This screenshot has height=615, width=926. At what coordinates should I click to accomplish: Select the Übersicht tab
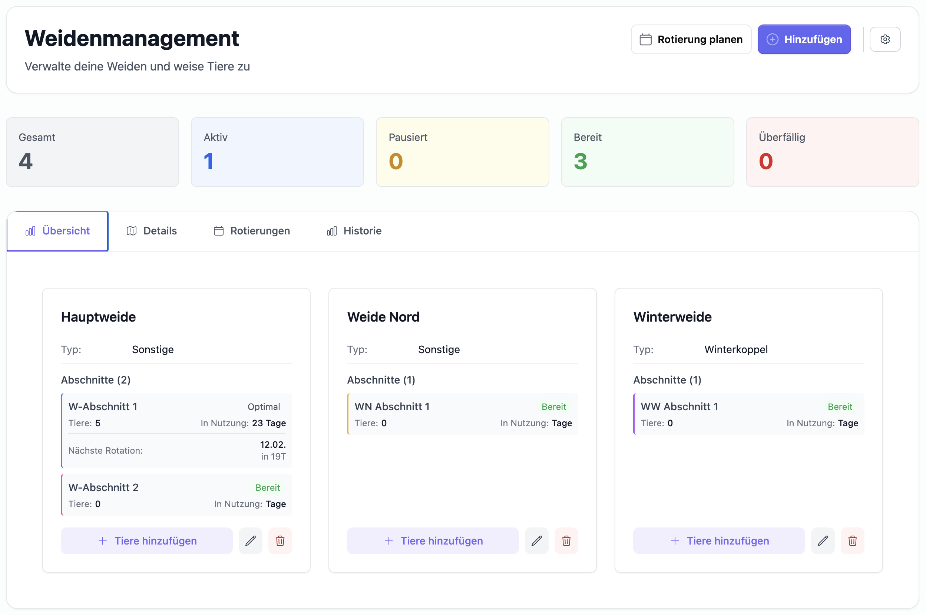pos(57,231)
